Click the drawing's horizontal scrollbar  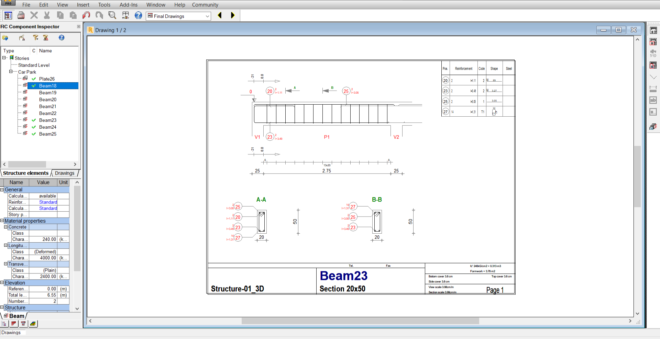click(360, 321)
